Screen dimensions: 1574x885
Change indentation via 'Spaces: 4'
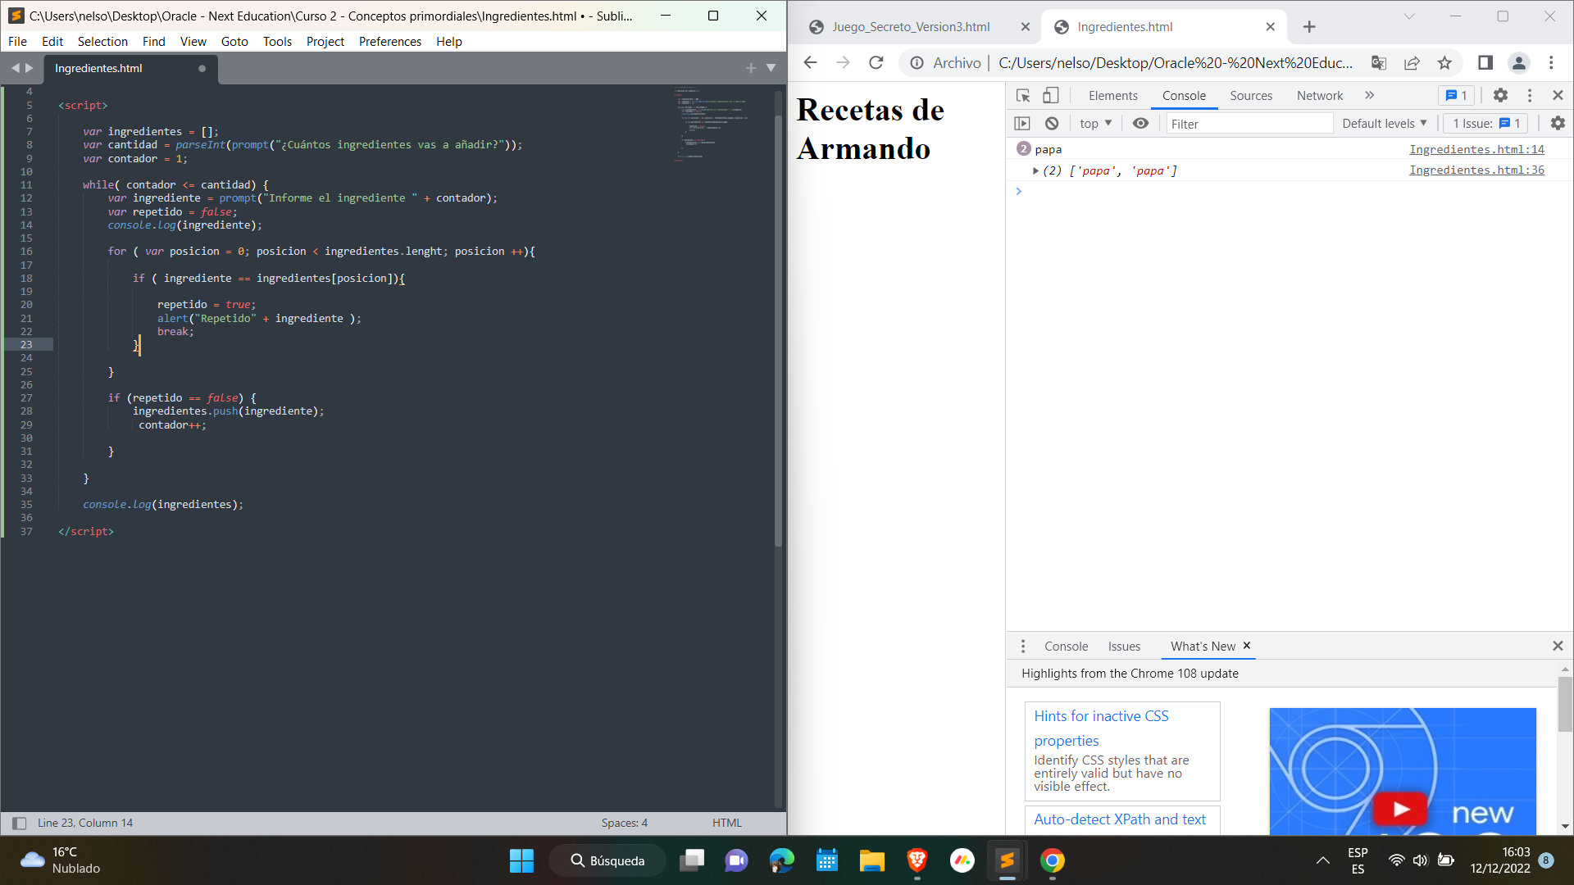624,824
